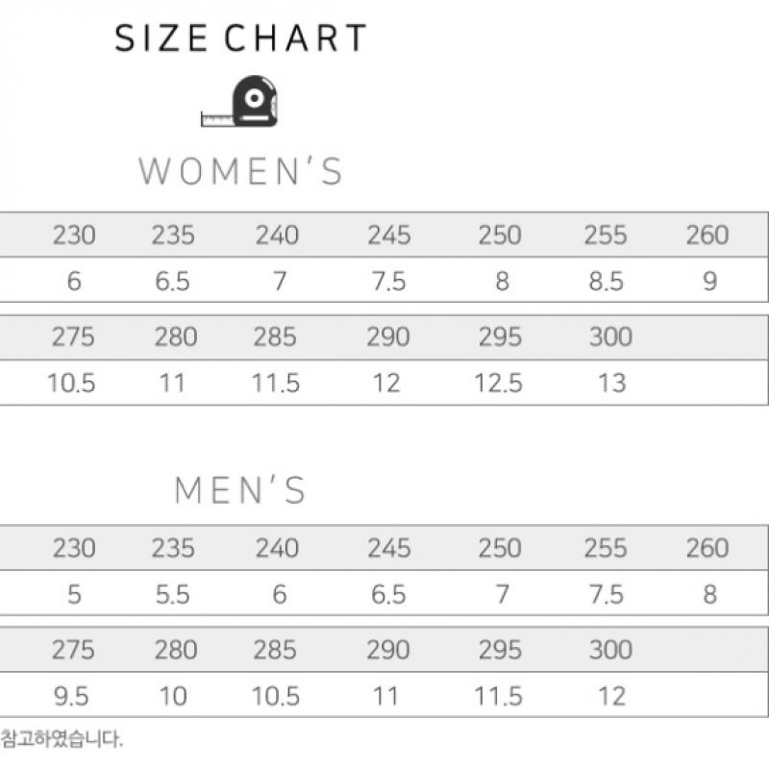The image size is (769, 769).
Task: Select 260 in the women's table
Action: [707, 235]
